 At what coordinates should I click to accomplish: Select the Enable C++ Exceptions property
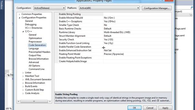click(x=70, y=21)
